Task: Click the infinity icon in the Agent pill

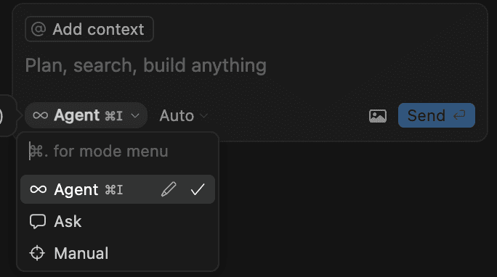Action: [x=41, y=115]
